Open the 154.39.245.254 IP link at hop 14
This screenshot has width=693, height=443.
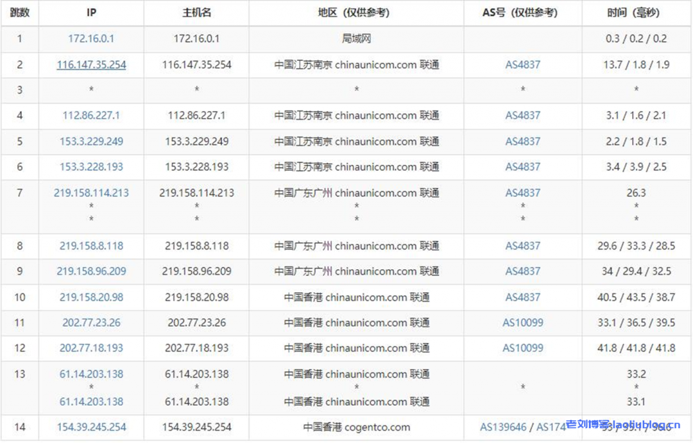coord(91,427)
